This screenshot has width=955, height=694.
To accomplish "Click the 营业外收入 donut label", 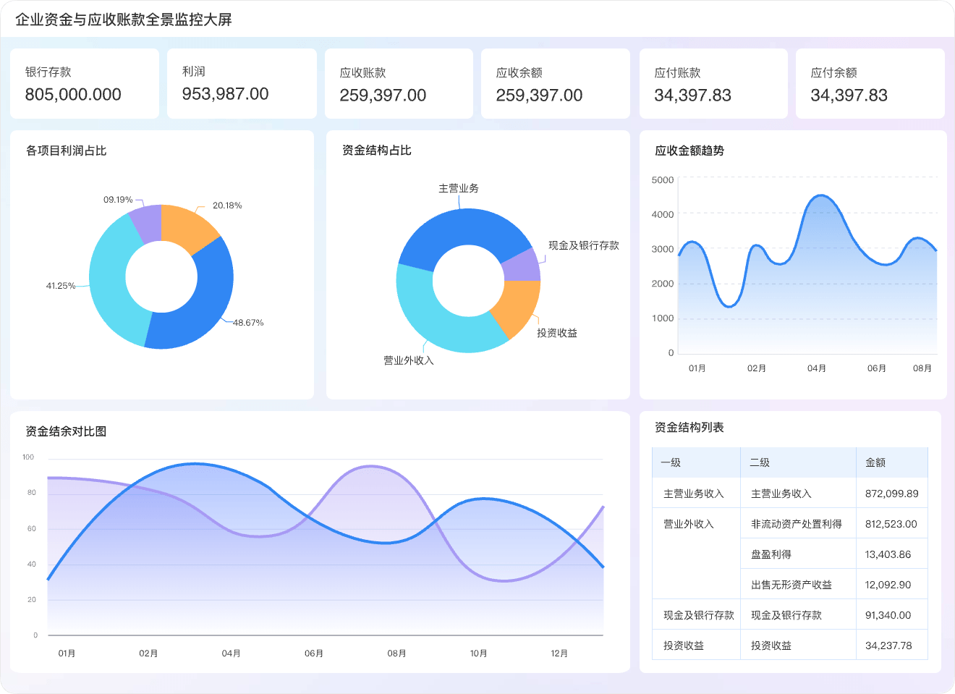I will click(x=409, y=360).
